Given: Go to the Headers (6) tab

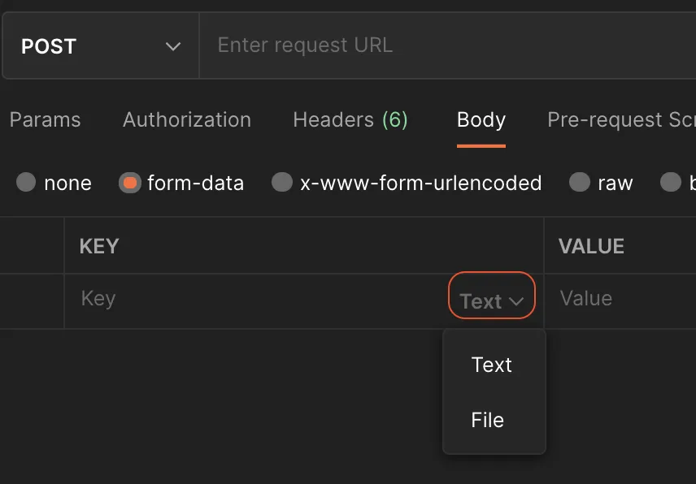Looking at the screenshot, I should click(350, 120).
